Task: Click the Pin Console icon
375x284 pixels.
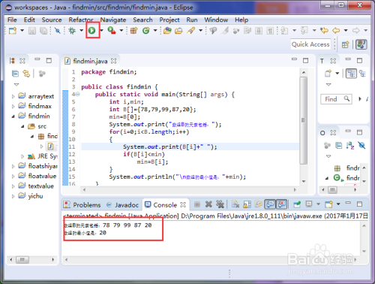Action: pyautogui.click(x=297, y=204)
